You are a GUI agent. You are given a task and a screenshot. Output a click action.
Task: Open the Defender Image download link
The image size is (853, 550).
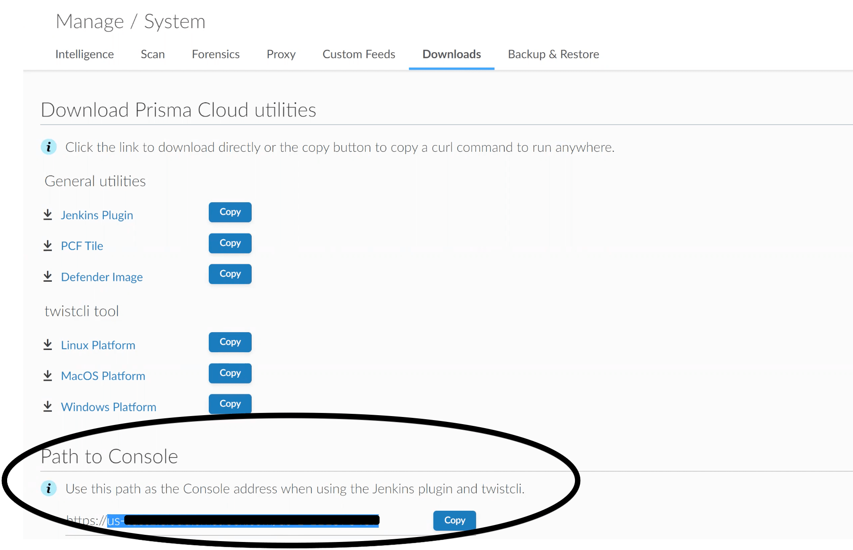click(x=101, y=277)
